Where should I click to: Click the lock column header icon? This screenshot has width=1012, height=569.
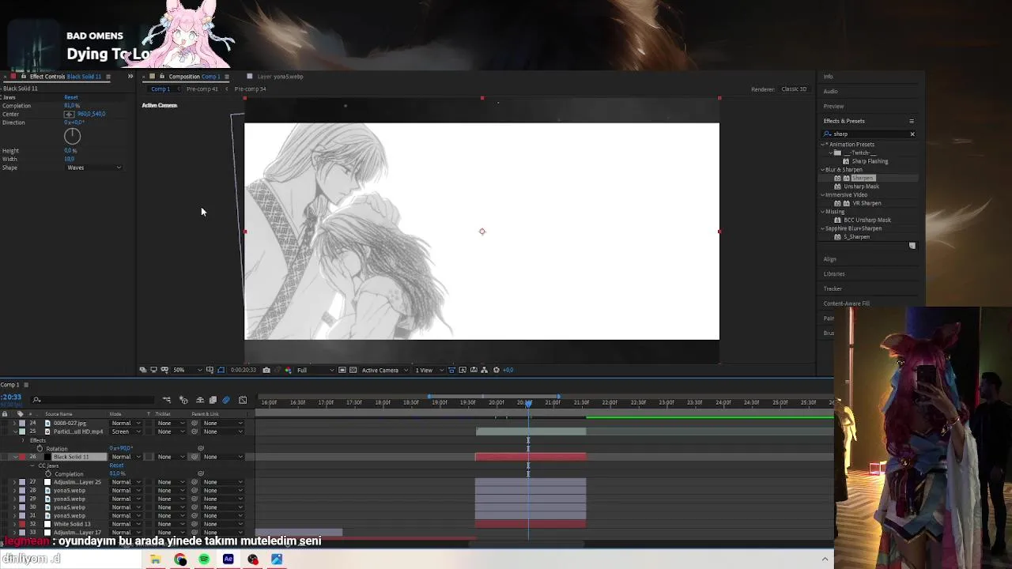pos(5,414)
